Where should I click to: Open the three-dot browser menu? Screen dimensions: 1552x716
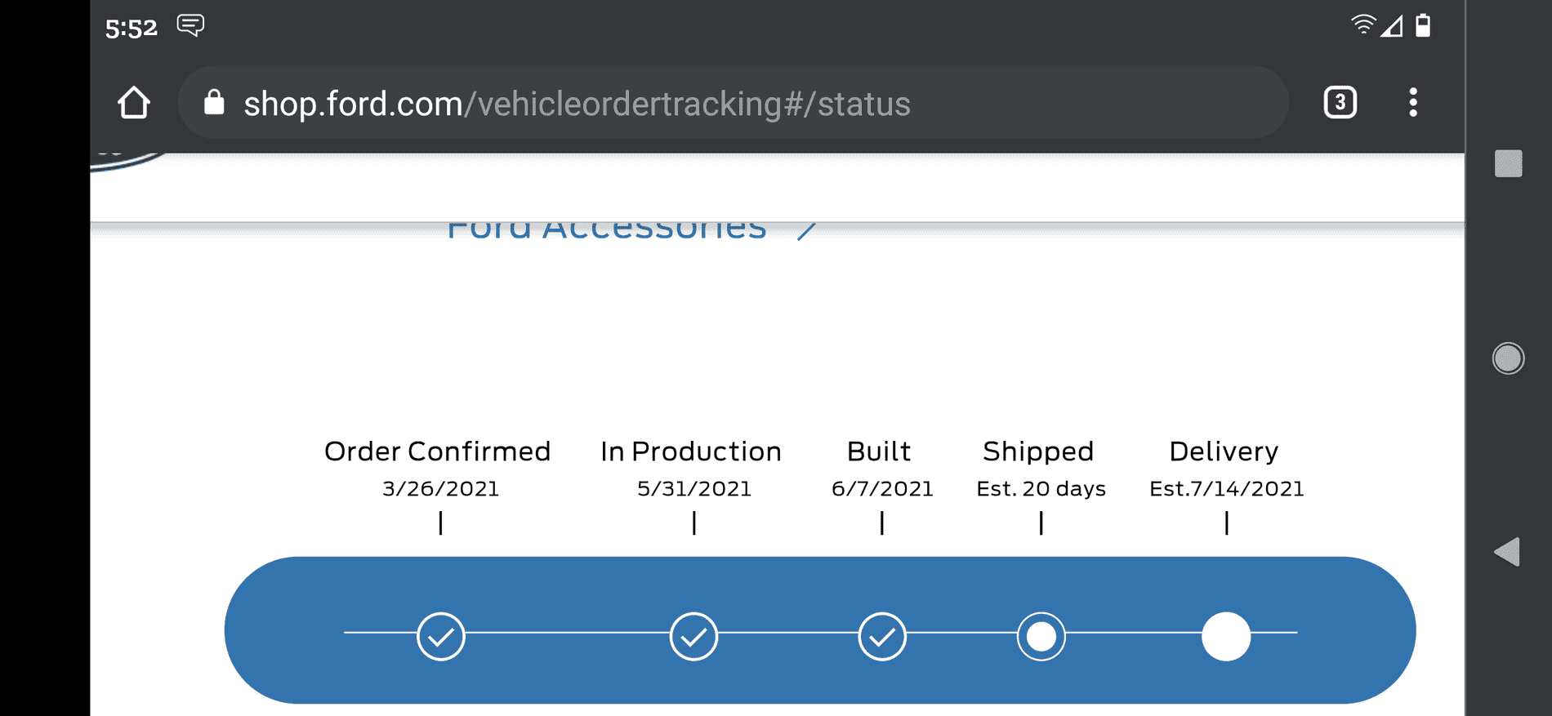(1413, 103)
